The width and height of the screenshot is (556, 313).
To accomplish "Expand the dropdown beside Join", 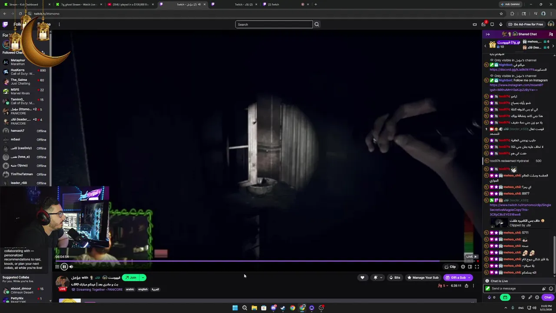I will pos(143,277).
